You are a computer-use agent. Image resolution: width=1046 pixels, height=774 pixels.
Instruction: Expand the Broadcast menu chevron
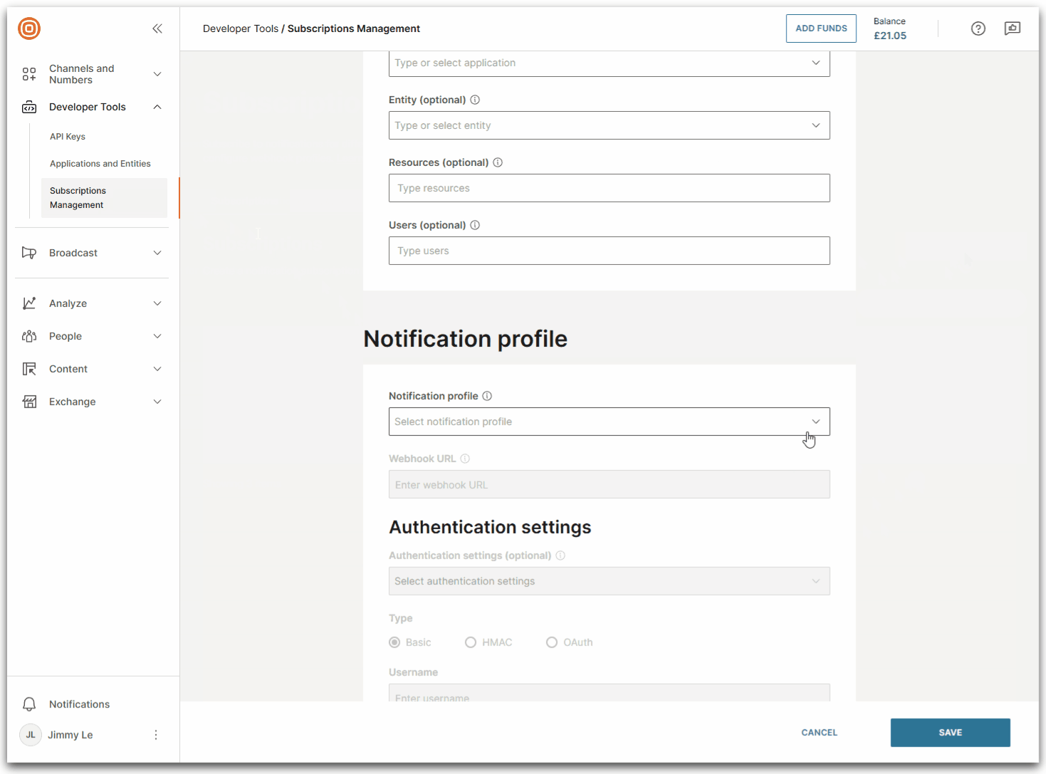coord(157,253)
